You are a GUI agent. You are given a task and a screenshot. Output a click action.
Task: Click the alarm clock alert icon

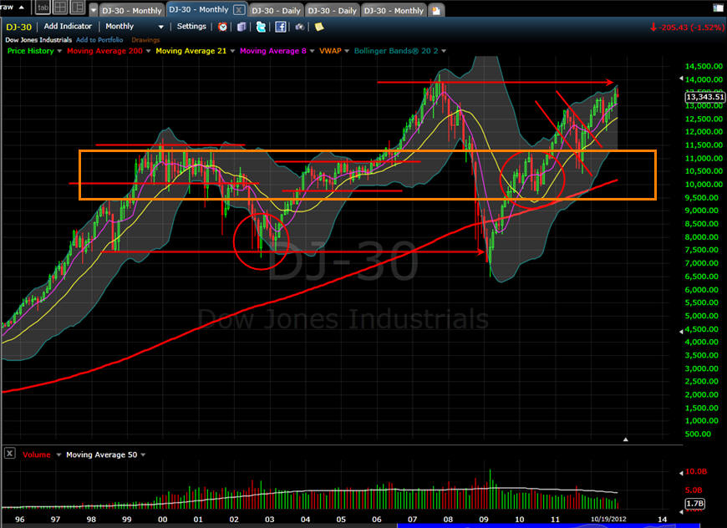pos(223,27)
